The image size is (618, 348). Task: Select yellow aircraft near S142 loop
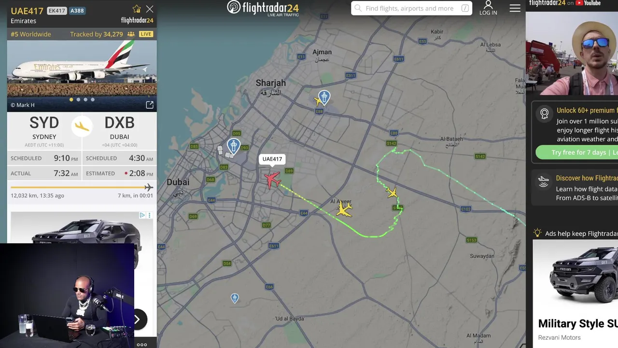pyautogui.click(x=392, y=193)
